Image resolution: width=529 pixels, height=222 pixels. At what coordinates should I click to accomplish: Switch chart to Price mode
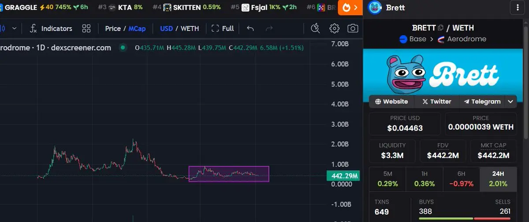point(113,29)
